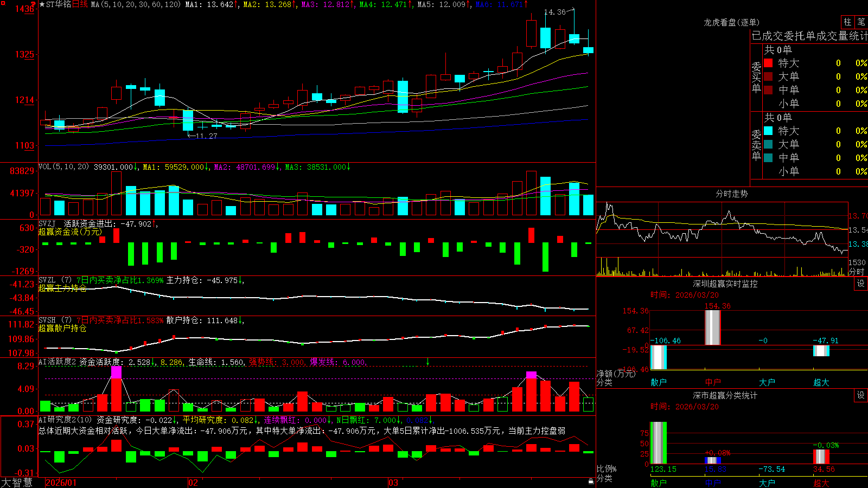Click the dark red 大单 buy-order swatch
Screen dimensions: 868x488
click(768, 76)
